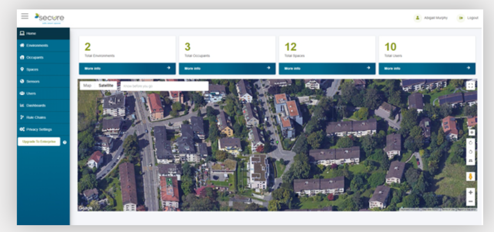Click the Google logo on map
494x232 pixels.
coord(85,208)
